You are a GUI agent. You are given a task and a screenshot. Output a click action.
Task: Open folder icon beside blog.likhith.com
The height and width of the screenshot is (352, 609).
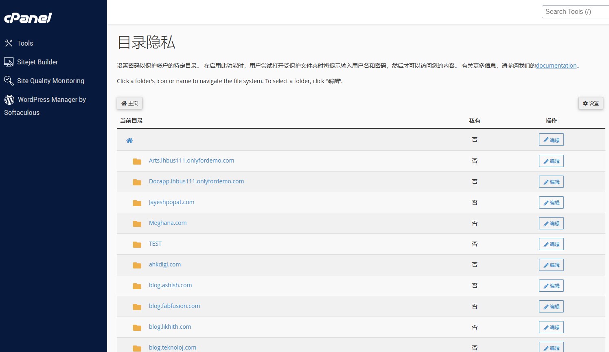pyautogui.click(x=137, y=328)
